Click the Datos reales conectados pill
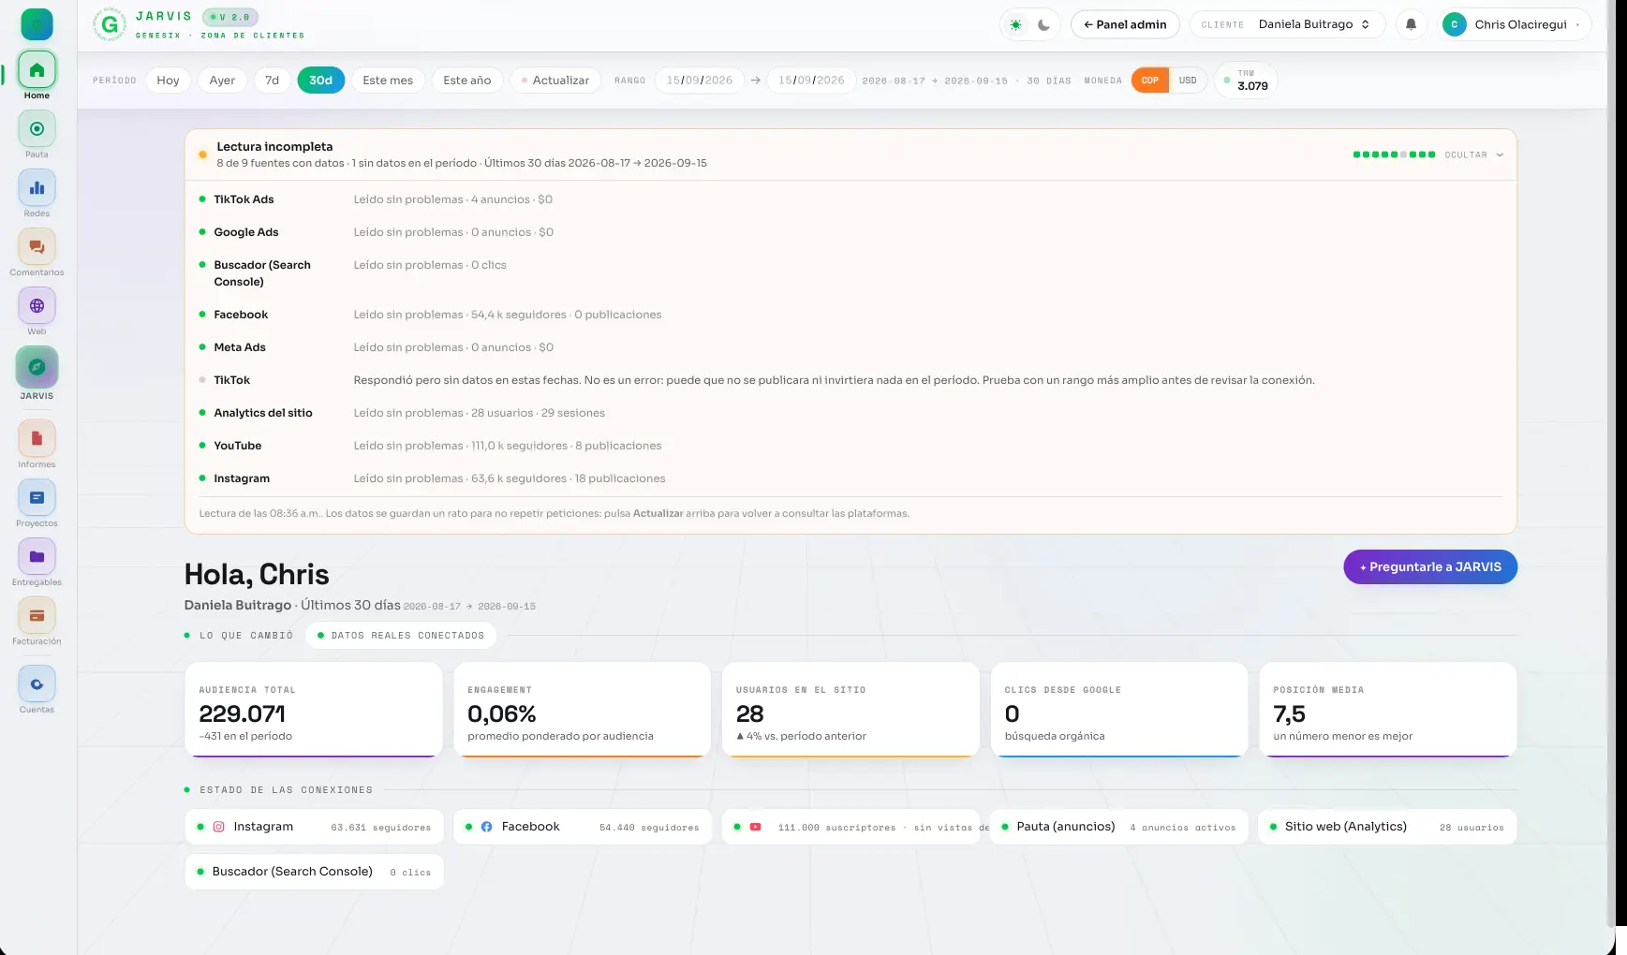The height and width of the screenshot is (955, 1627). click(x=400, y=635)
